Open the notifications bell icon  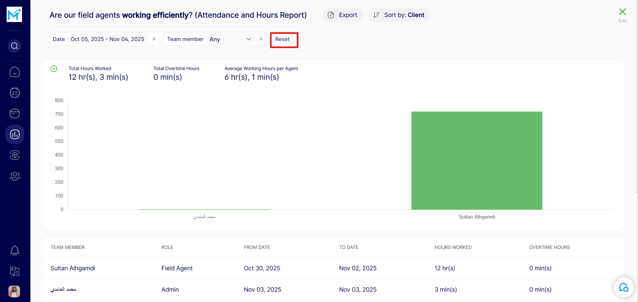pyautogui.click(x=15, y=250)
